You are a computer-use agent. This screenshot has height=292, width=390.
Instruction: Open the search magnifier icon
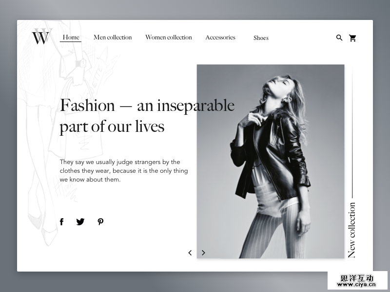339,38
